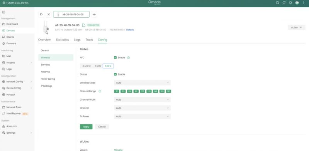Click the refresh icon in top bar

[x=284, y=3]
